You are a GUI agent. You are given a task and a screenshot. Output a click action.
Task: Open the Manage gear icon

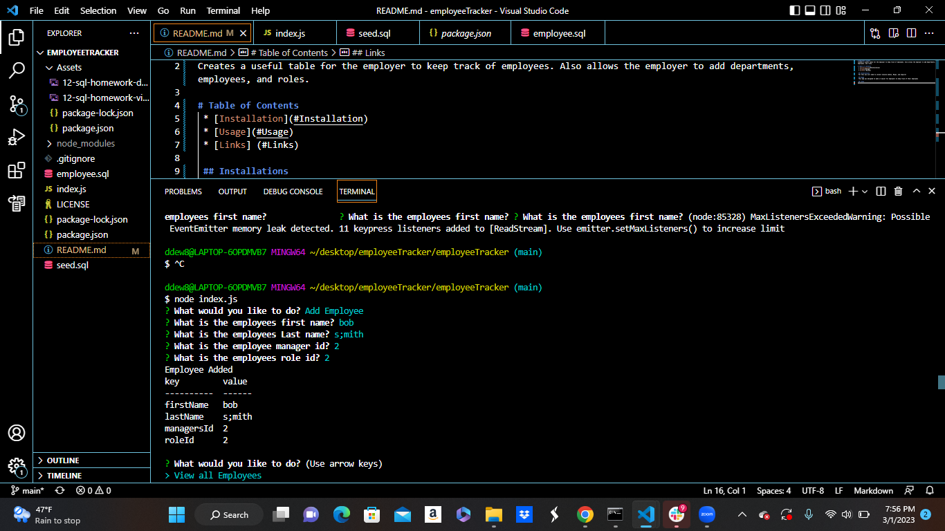point(17,466)
